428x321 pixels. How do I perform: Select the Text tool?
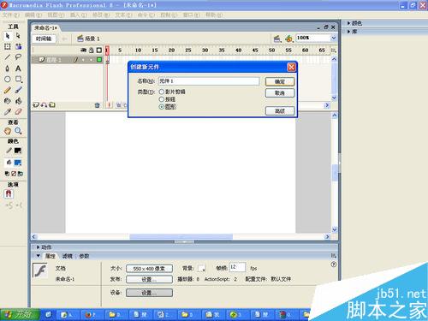pos(18,68)
